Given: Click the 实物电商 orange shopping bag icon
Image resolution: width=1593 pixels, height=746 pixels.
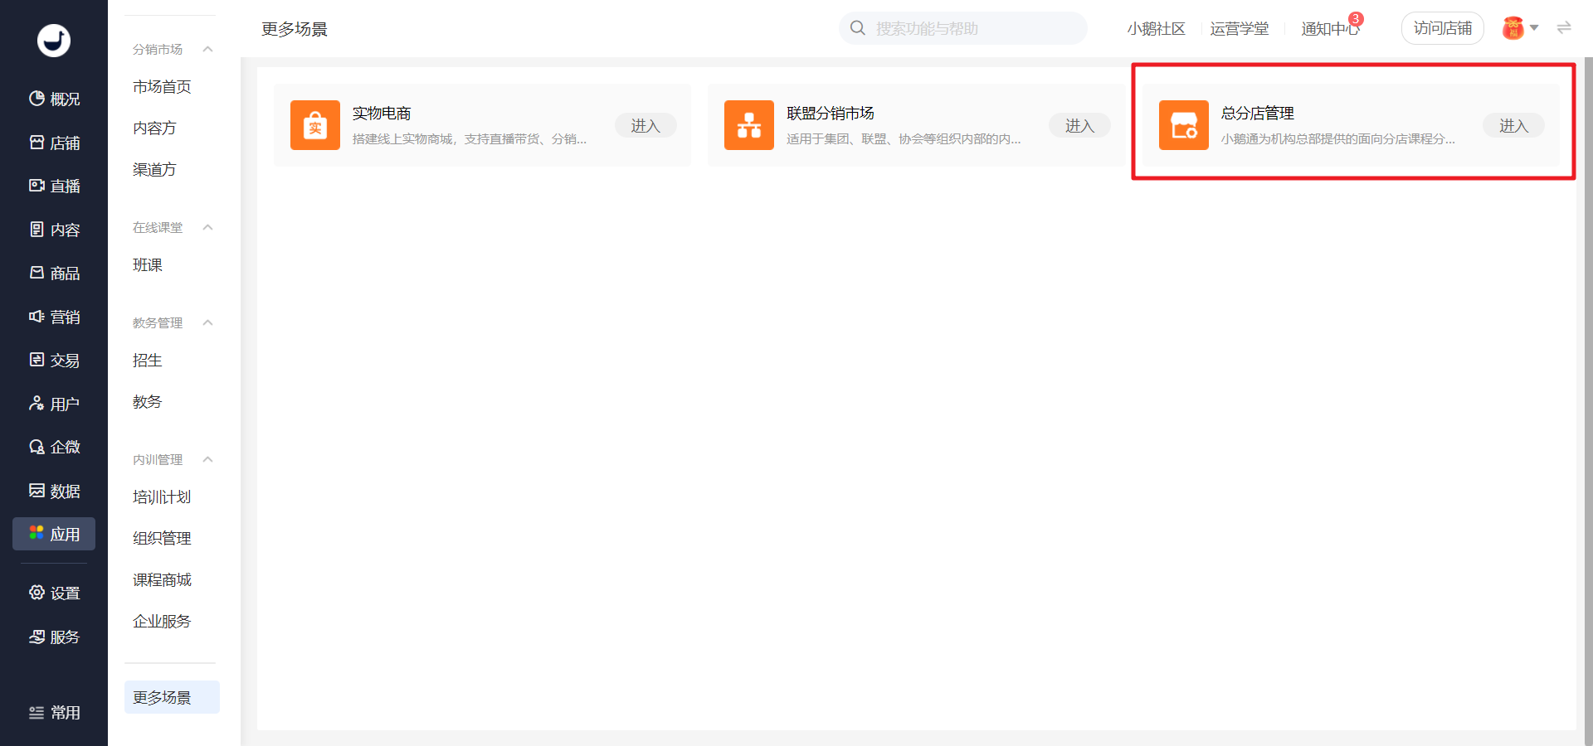Looking at the screenshot, I should tap(315, 125).
